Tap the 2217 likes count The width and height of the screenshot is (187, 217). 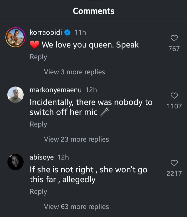coord(174,174)
